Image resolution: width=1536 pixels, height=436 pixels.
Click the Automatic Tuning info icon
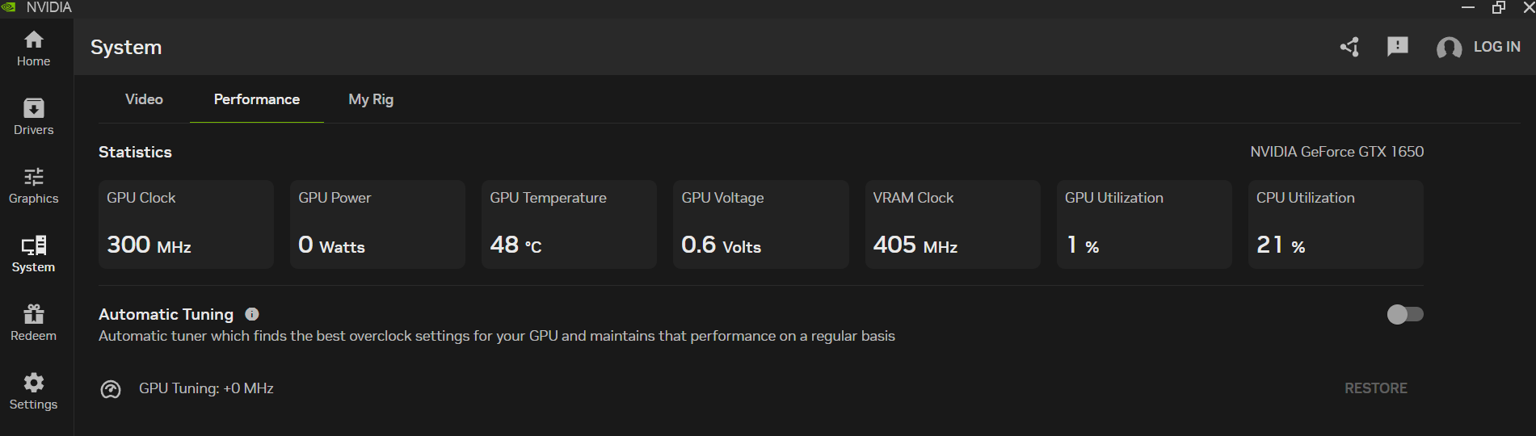tap(252, 314)
